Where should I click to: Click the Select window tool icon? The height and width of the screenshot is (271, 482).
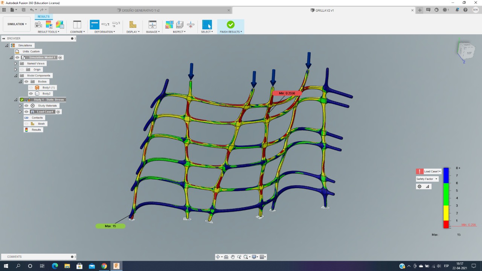click(207, 25)
